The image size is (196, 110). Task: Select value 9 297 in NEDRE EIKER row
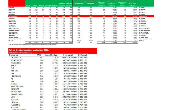pyautogui.click(x=56, y=94)
